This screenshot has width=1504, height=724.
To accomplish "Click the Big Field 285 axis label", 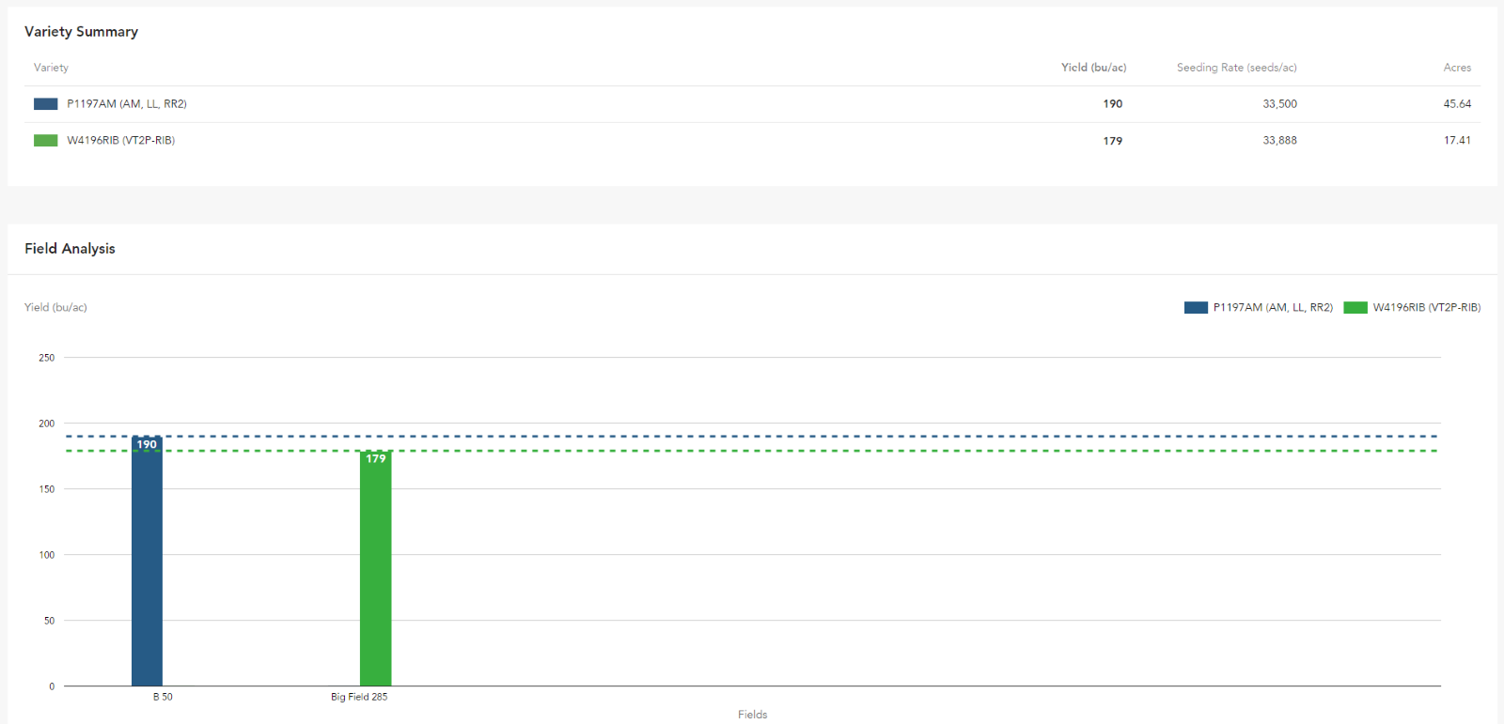I will point(359,697).
